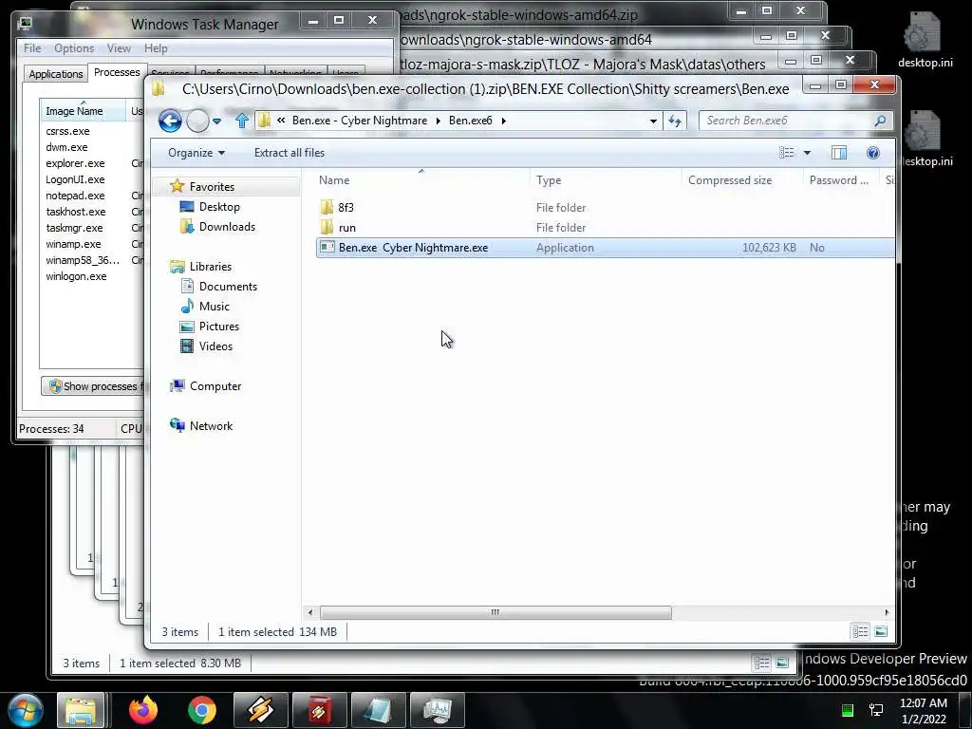Select explorer.exe in Task Manager
The height and width of the screenshot is (729, 972).
[x=75, y=163]
